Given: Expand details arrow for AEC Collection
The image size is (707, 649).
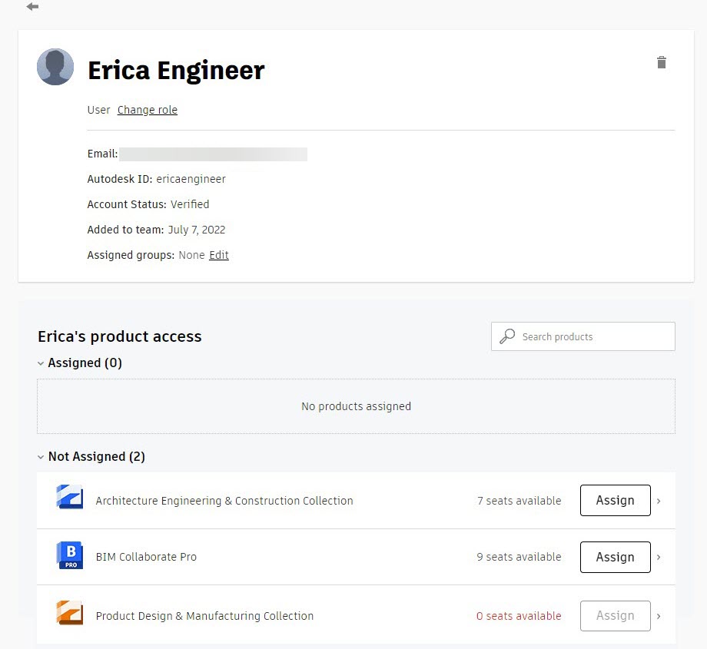Looking at the screenshot, I should (x=659, y=501).
